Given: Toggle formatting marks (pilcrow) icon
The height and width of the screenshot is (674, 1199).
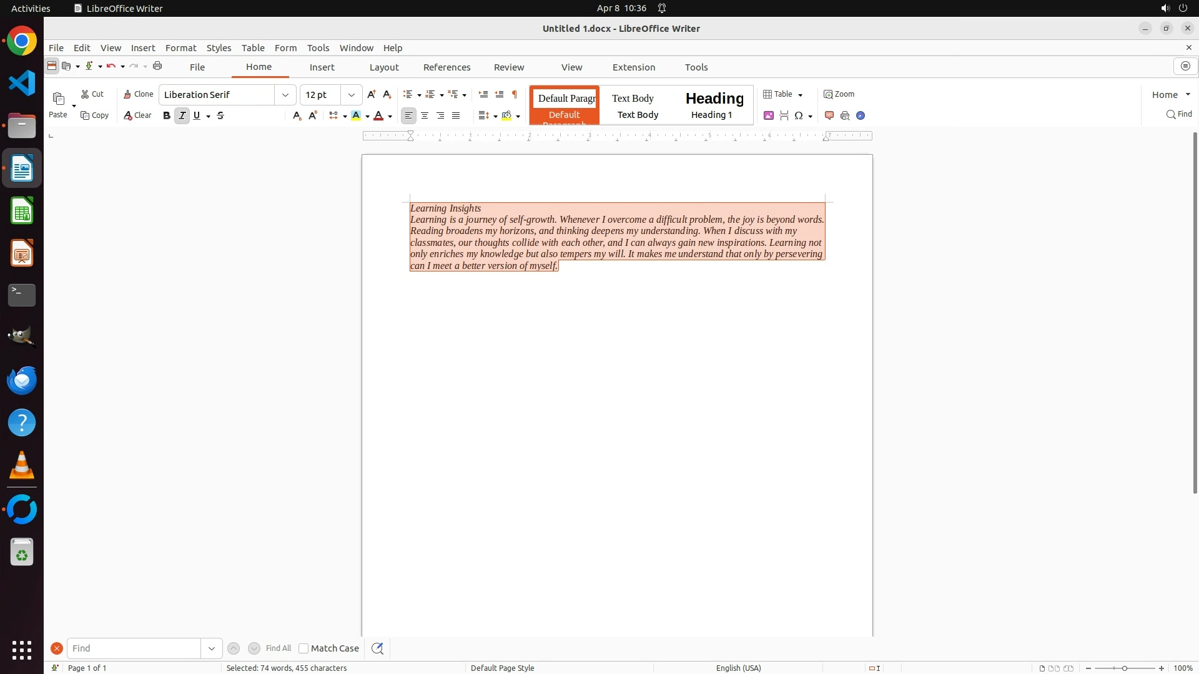Looking at the screenshot, I should [x=515, y=94].
